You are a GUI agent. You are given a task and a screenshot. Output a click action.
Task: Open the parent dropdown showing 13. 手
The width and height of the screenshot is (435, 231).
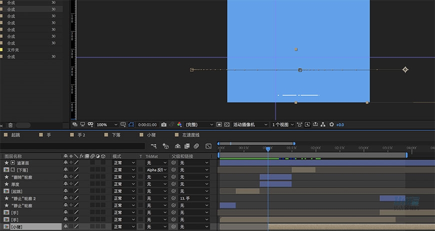tap(193, 198)
